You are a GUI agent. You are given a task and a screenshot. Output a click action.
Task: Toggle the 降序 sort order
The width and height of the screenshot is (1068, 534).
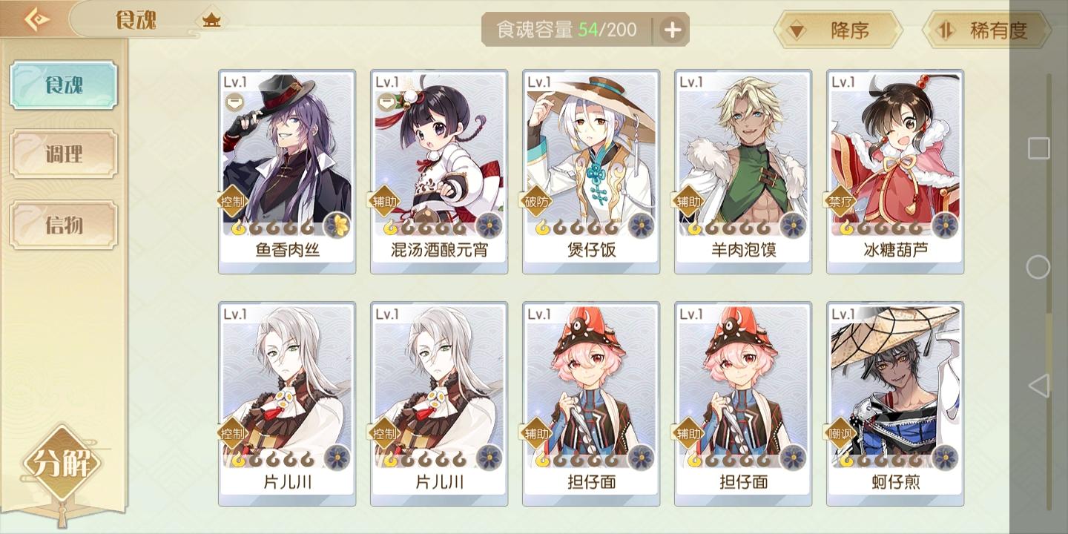pyautogui.click(x=837, y=30)
